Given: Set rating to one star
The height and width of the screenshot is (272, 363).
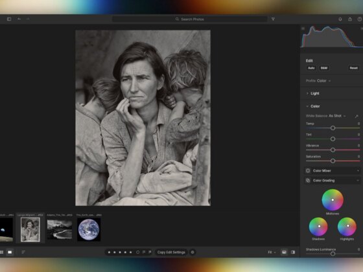Looking at the screenshot, I should coord(109,253).
